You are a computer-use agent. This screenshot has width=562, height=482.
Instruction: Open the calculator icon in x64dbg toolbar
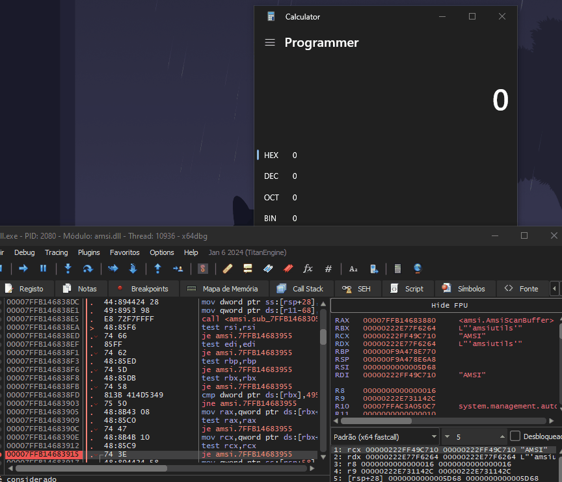click(397, 268)
